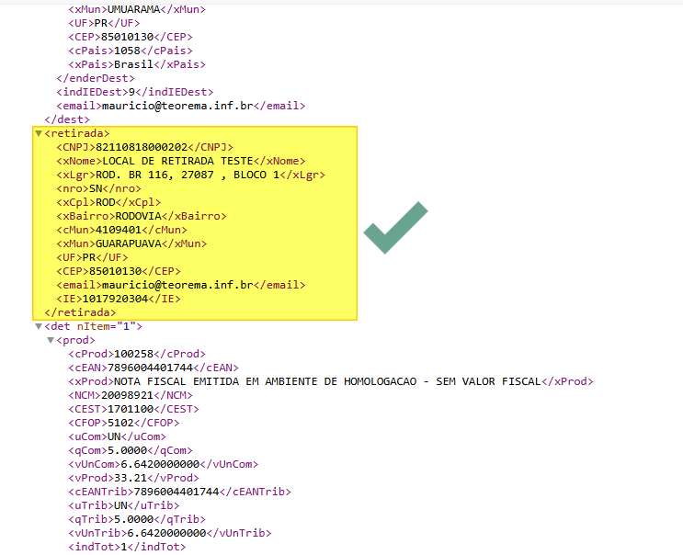This screenshot has height=555, width=683.
Task: Select the xProd NOTA FISCAL EMITIDA line
Action: click(x=331, y=381)
